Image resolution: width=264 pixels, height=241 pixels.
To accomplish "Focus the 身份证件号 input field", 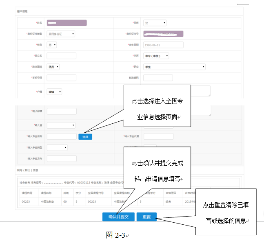I will coord(163,34).
